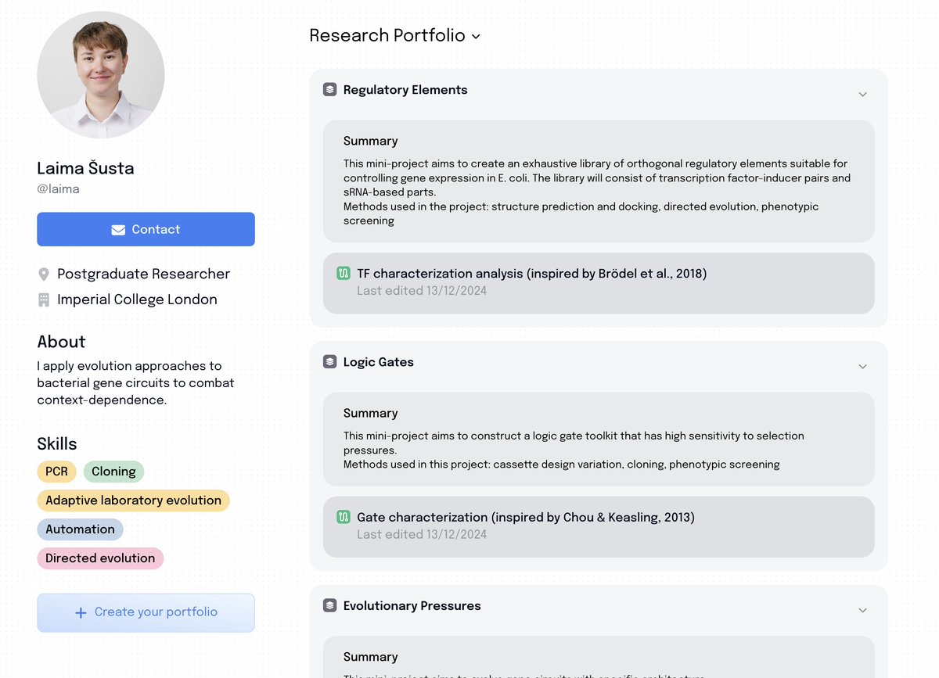Click the building icon next to Imperial College
The height and width of the screenshot is (678, 939).
point(44,300)
